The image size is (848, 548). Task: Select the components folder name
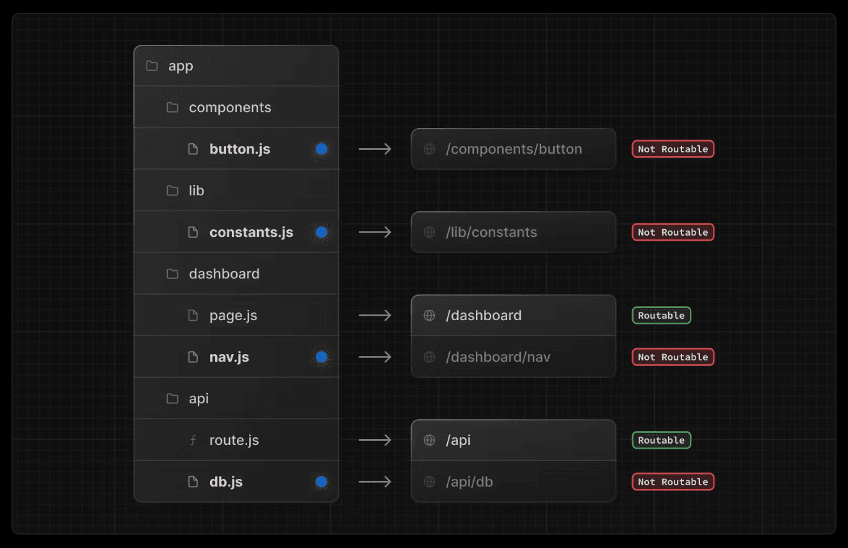pyautogui.click(x=230, y=108)
